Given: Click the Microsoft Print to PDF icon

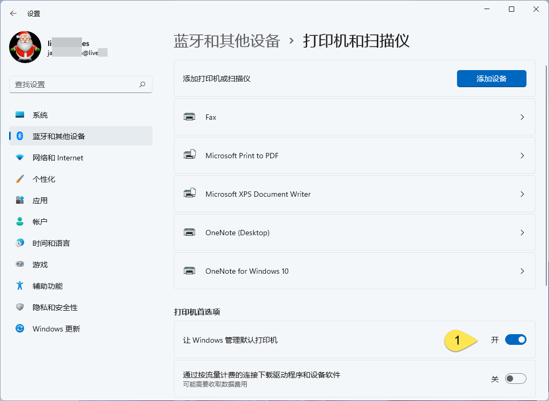Looking at the screenshot, I should 189,156.
